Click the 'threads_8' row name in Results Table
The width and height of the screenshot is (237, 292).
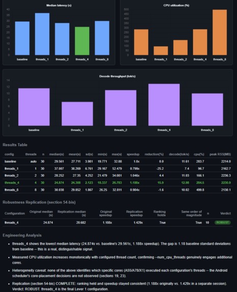[11, 190]
